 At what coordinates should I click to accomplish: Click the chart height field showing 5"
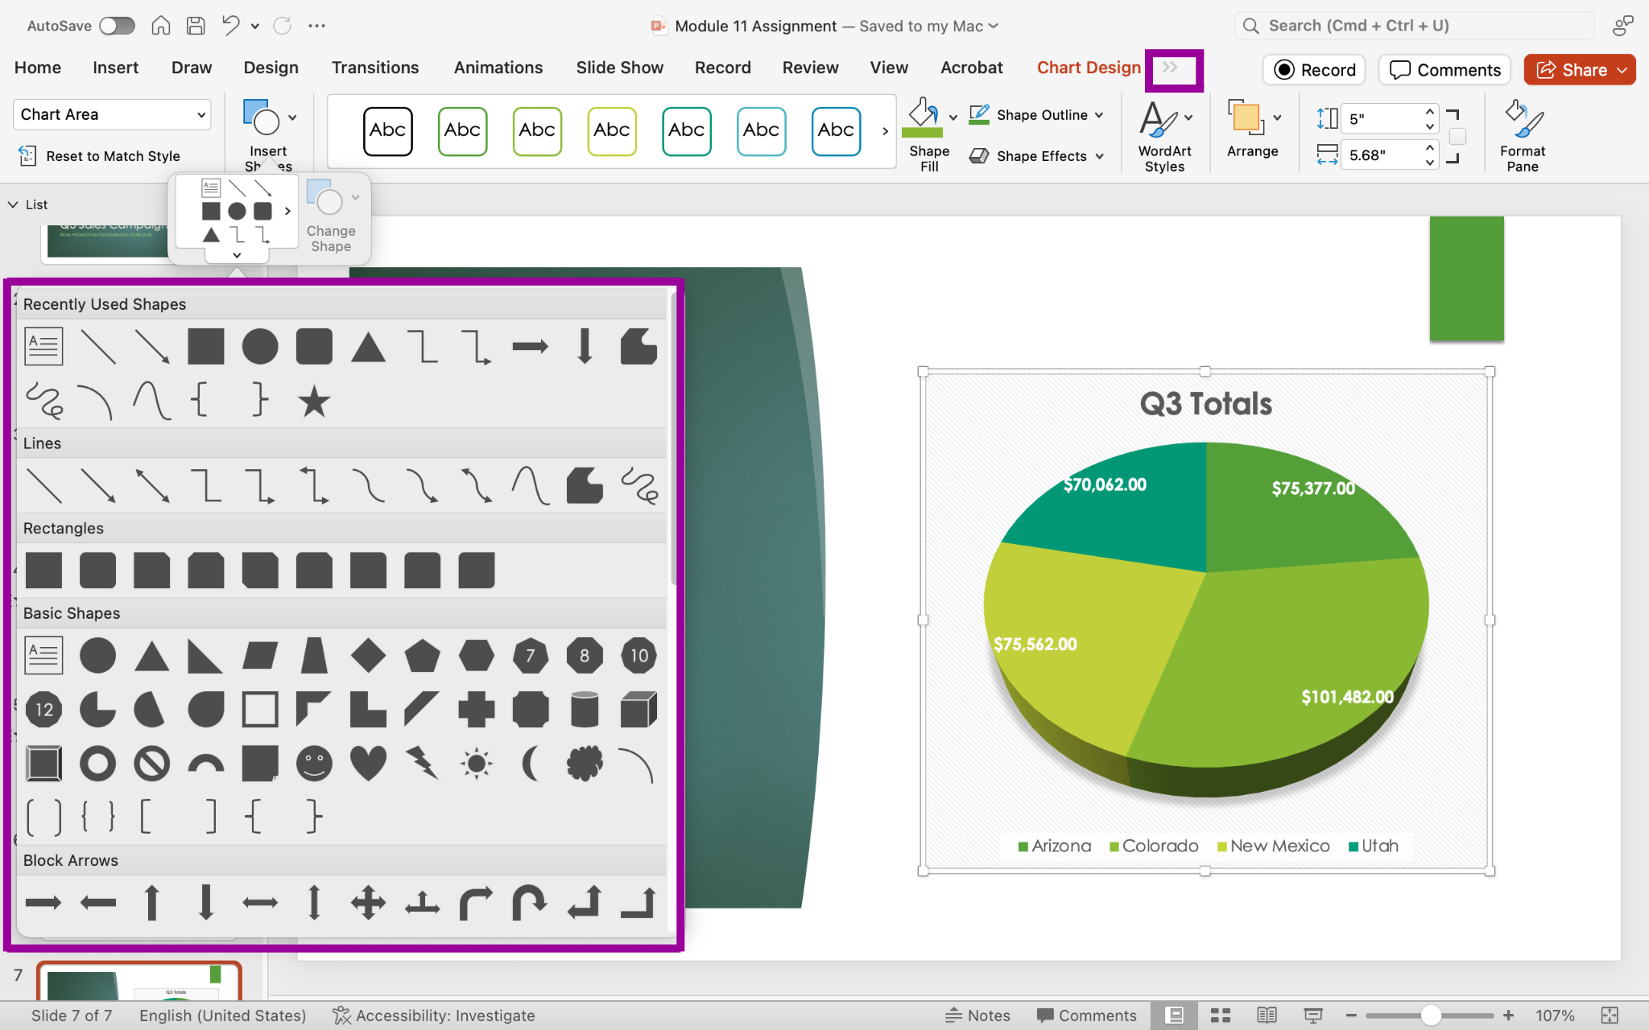click(1382, 118)
